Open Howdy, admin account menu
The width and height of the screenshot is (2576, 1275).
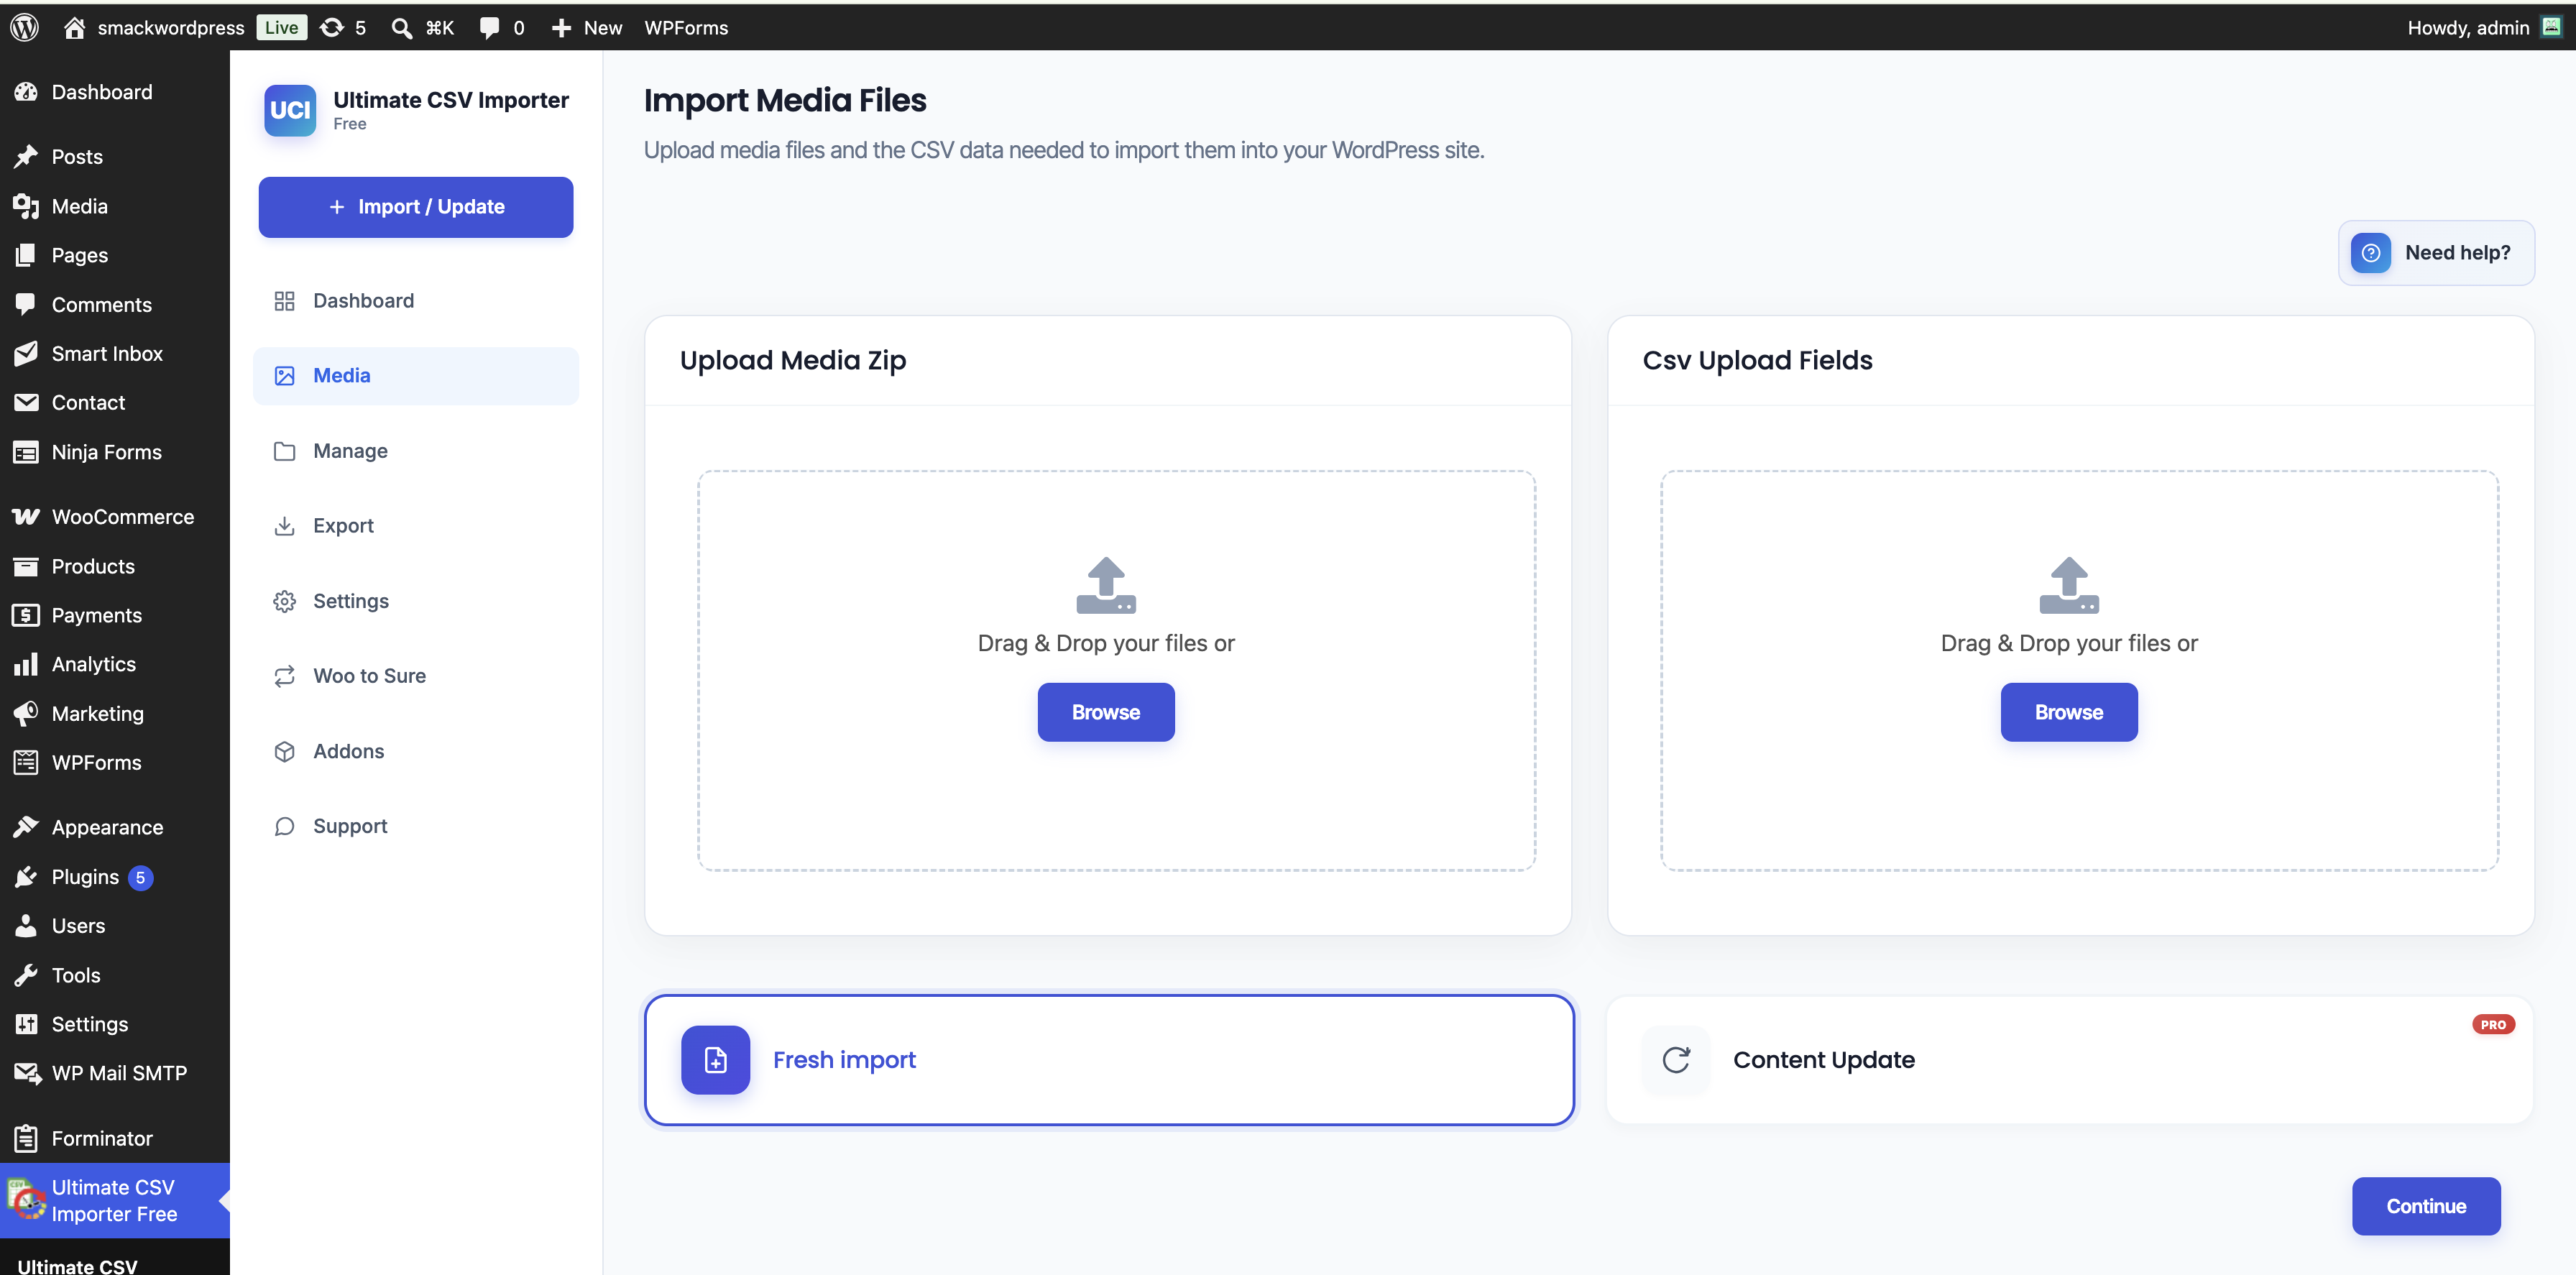tap(2484, 27)
